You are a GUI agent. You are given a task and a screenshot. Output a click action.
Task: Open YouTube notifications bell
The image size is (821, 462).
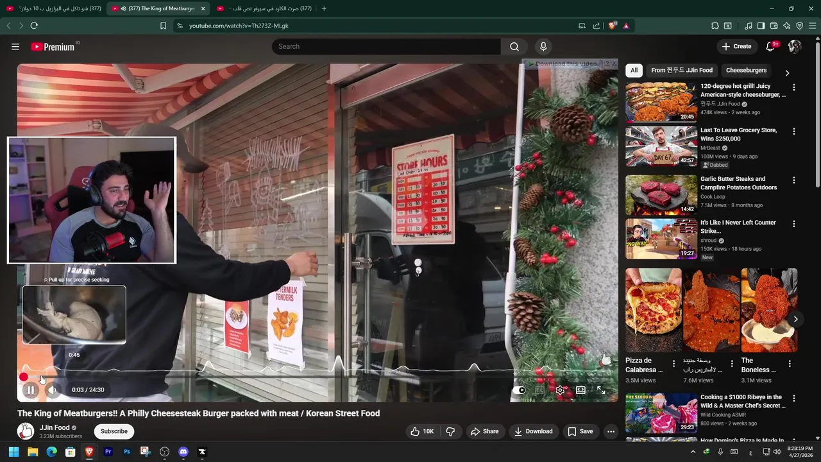coord(771,46)
